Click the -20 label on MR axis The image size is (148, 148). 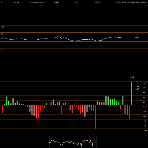pyautogui.click(x=144, y=112)
